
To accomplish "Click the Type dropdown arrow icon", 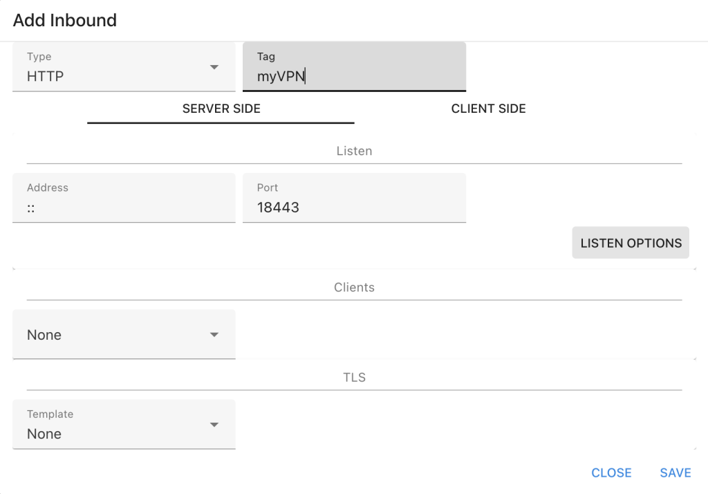I will (214, 67).
